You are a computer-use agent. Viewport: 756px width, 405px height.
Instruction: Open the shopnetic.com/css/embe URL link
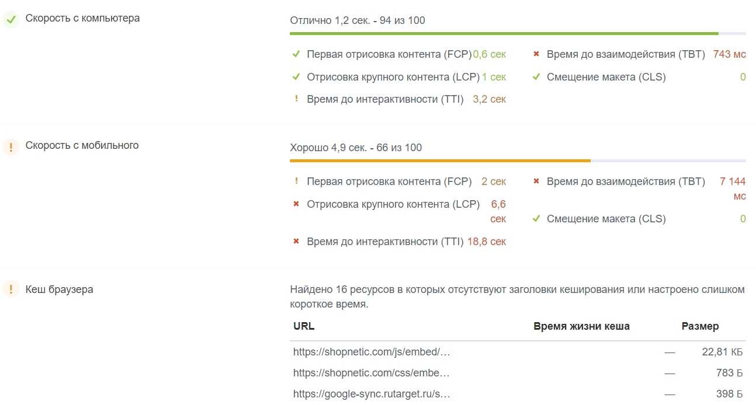pyautogui.click(x=371, y=372)
